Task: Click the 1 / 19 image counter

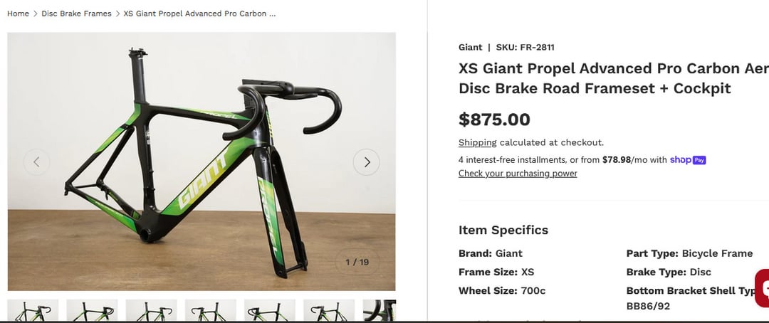Action: click(357, 263)
